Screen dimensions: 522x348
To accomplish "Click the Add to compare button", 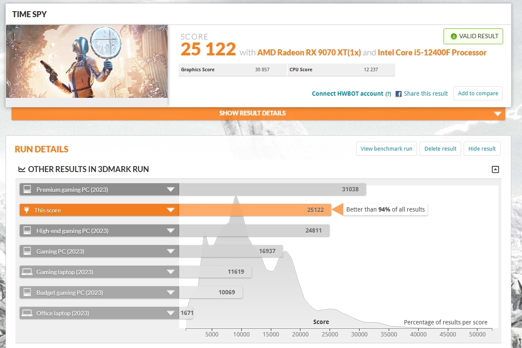I will click(478, 94).
